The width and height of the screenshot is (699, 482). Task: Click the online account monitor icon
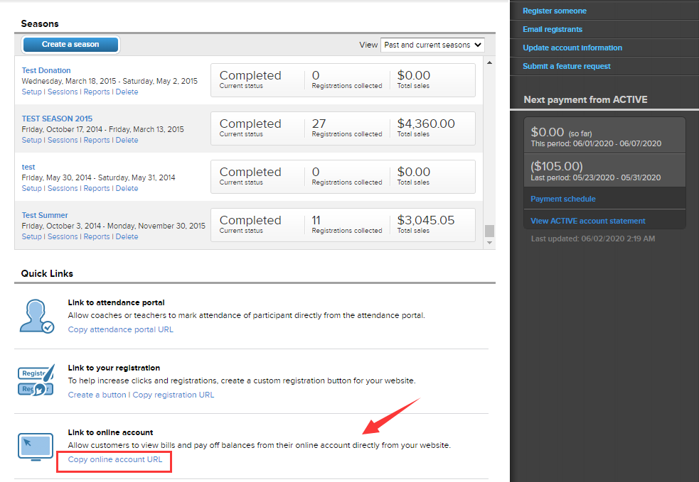[x=37, y=446]
